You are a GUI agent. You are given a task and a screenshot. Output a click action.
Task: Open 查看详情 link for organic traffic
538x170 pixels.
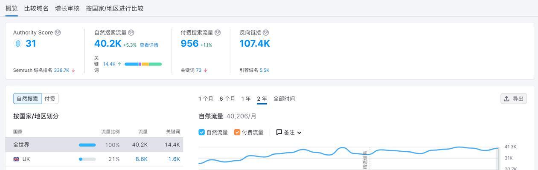click(x=149, y=45)
